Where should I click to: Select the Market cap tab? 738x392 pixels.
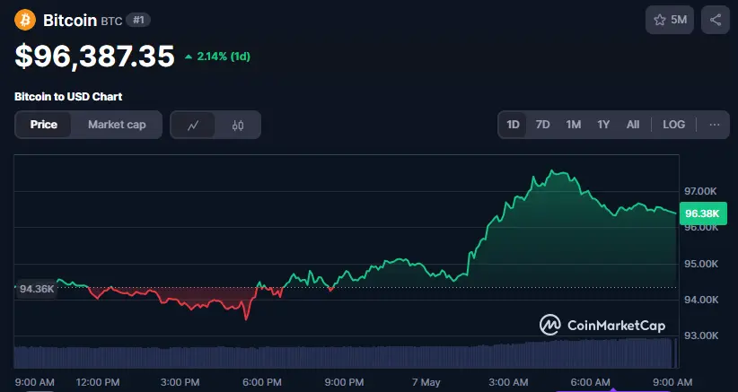pyautogui.click(x=117, y=125)
